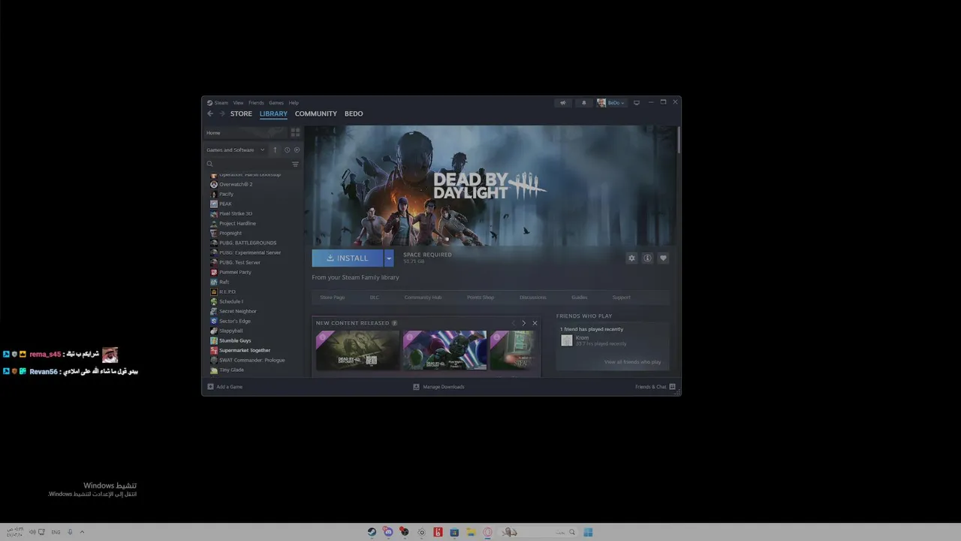Install Dead by Daylight
The height and width of the screenshot is (541, 961).
point(348,258)
